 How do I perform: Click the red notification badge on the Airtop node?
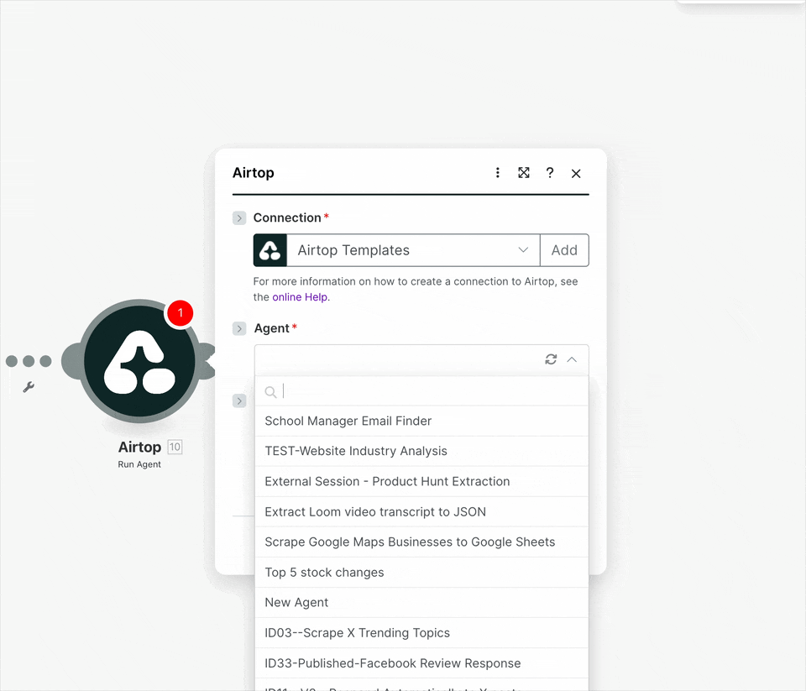[x=180, y=313]
